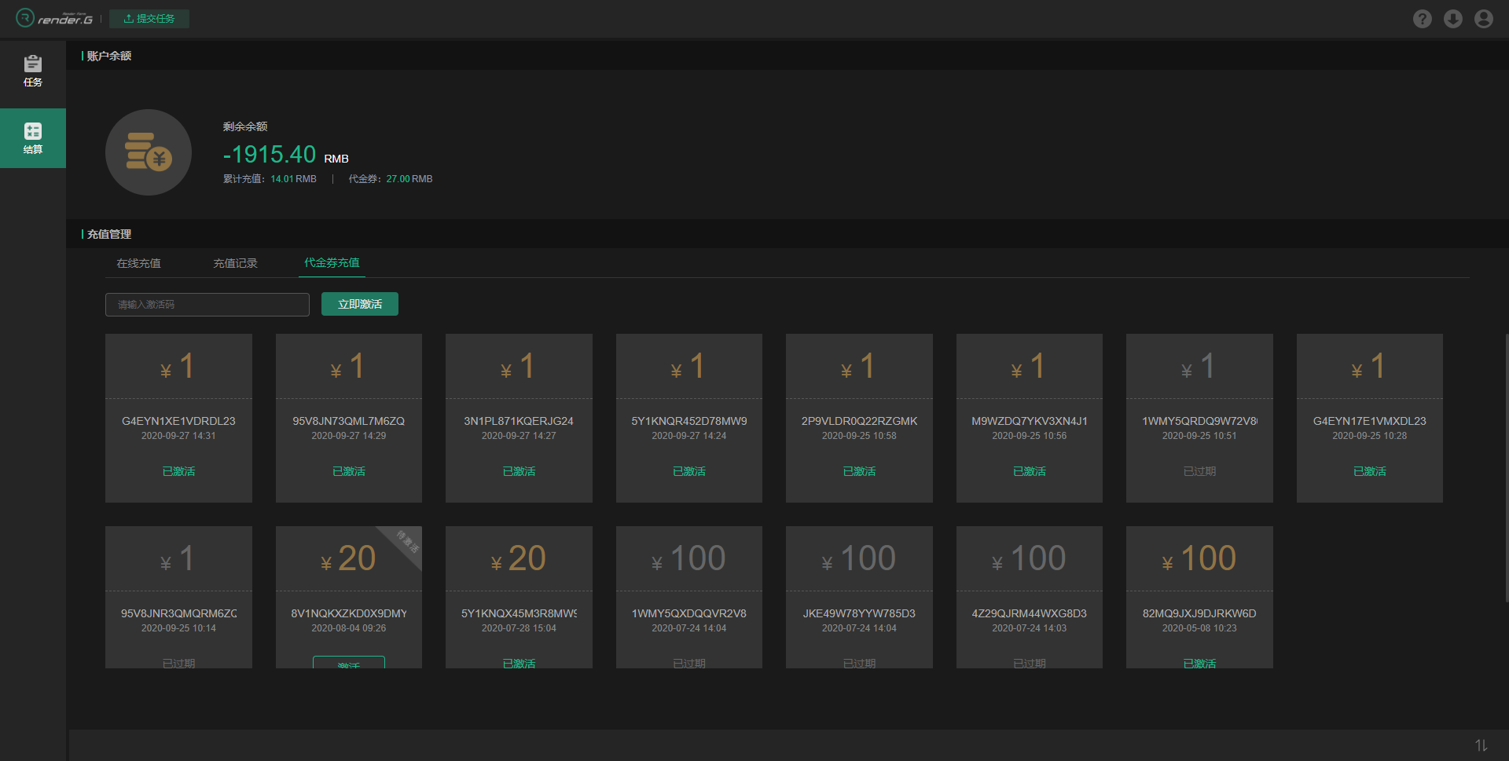Select expired voucher dated 2020-09-25 10:51
This screenshot has width=1509, height=761.
[1199, 418]
